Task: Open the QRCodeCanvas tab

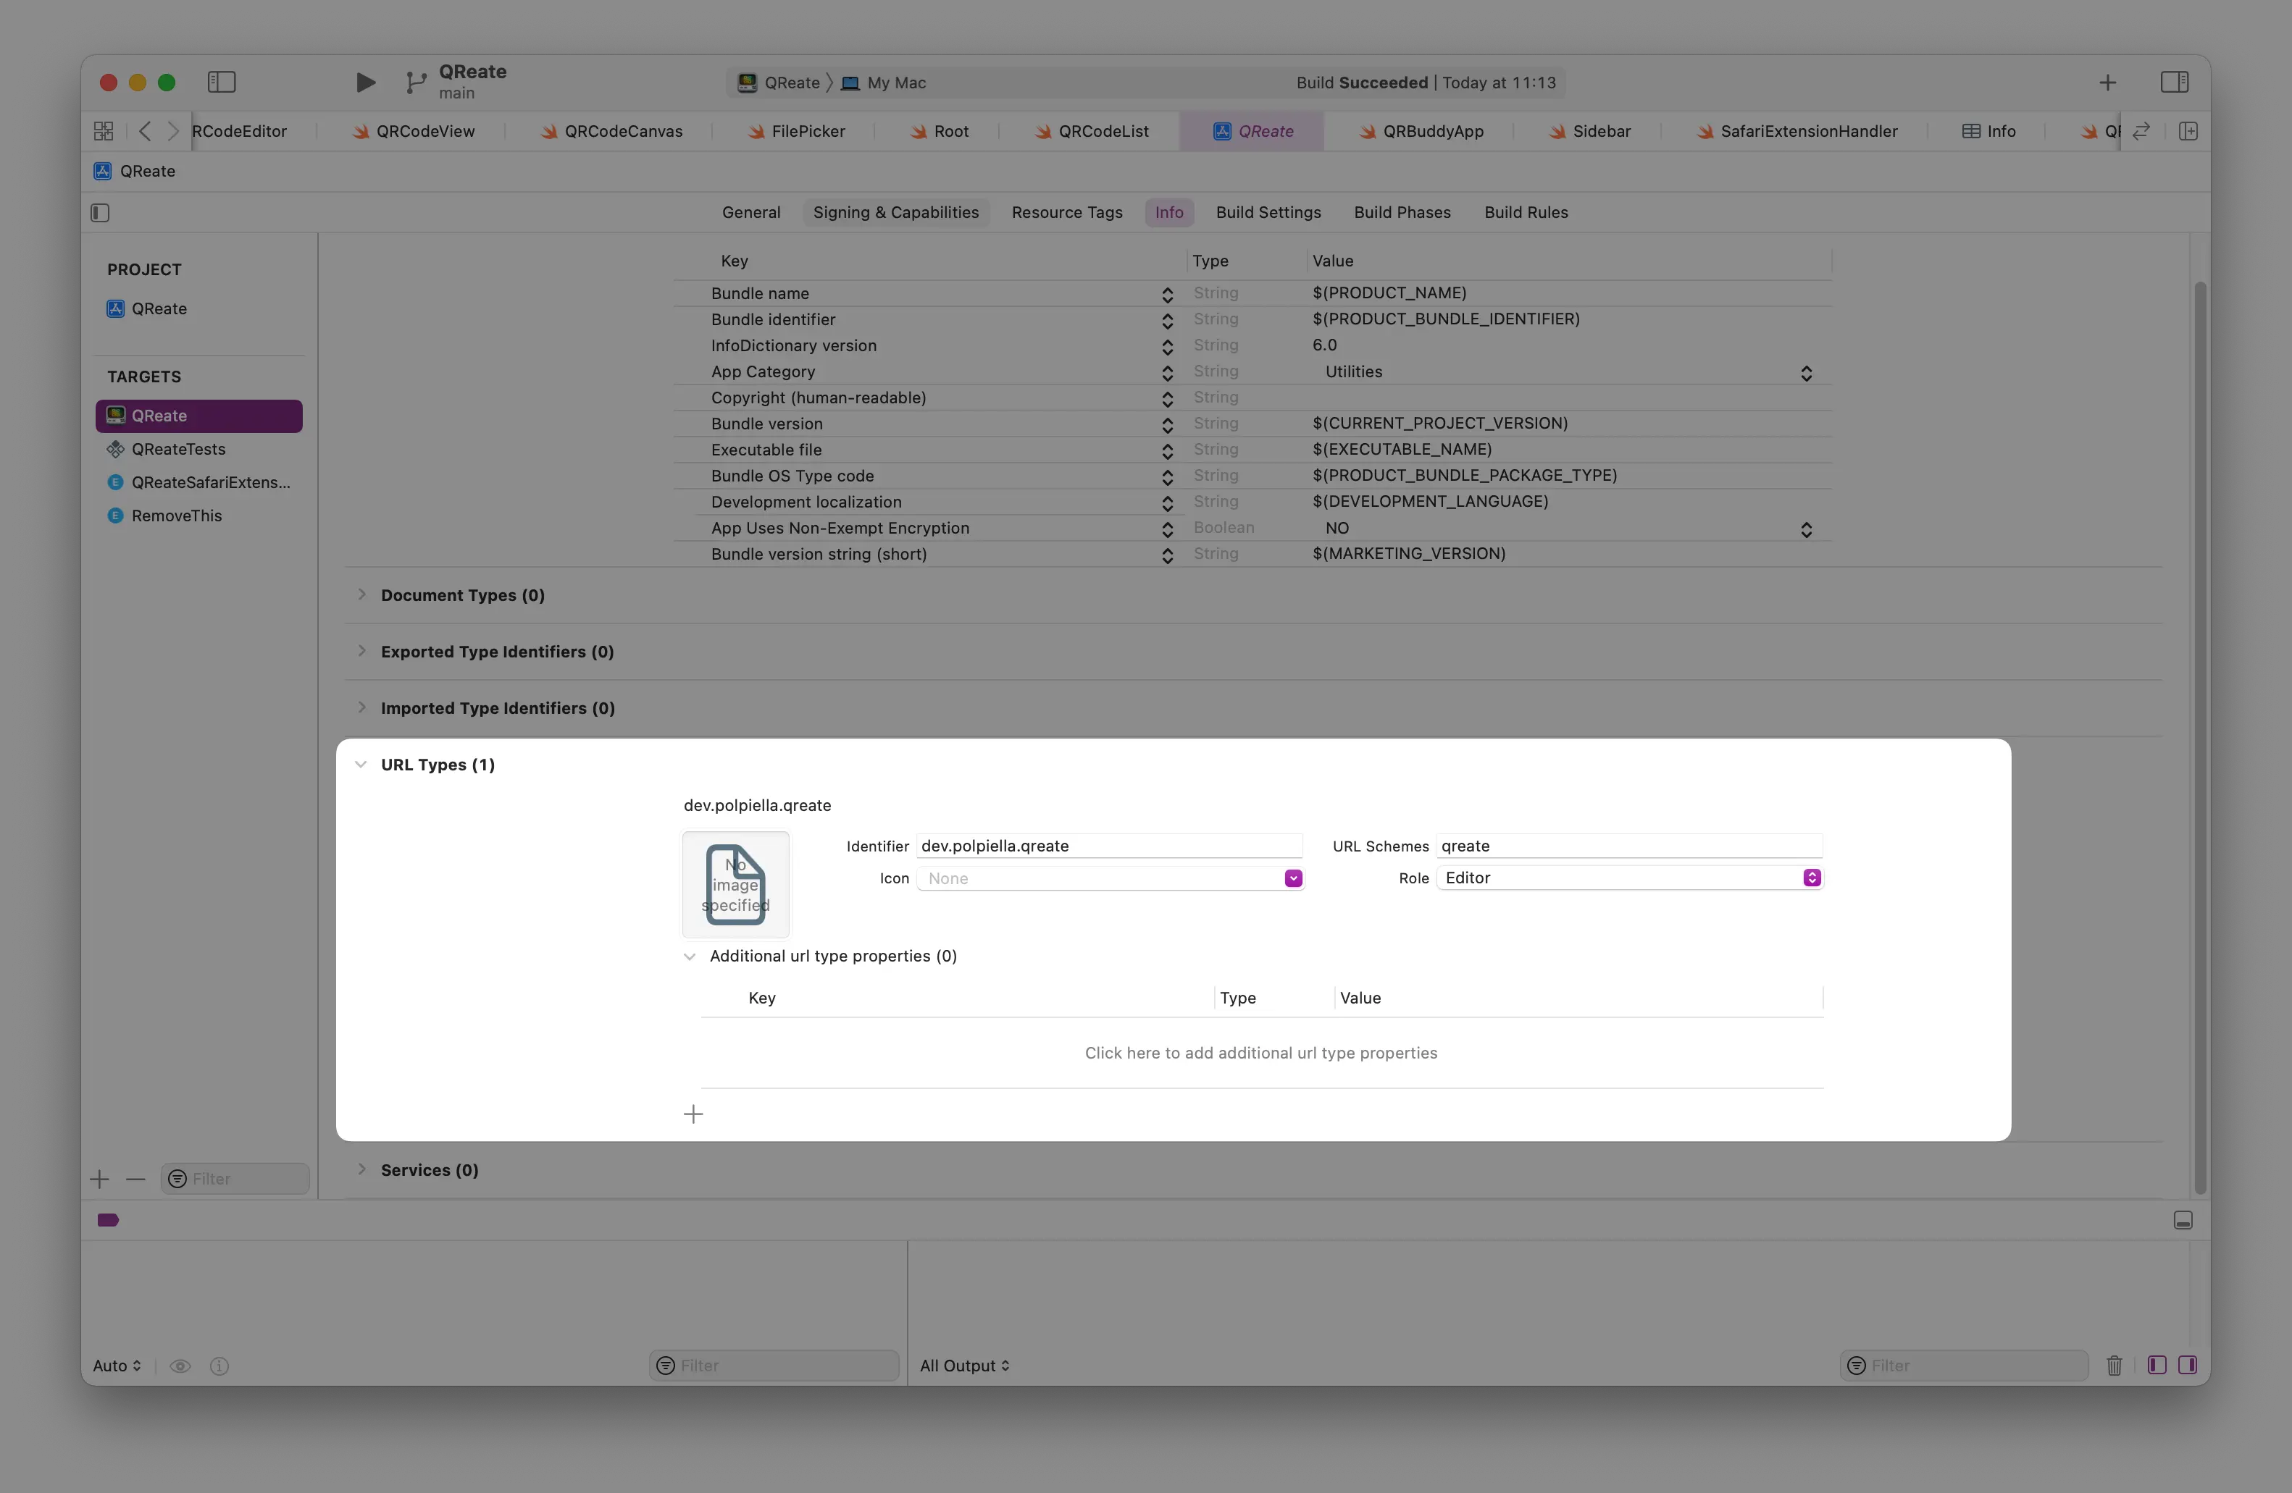Action: pos(613,131)
